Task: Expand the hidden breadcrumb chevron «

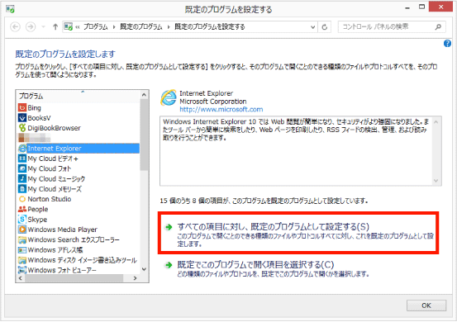Action: tap(78, 27)
